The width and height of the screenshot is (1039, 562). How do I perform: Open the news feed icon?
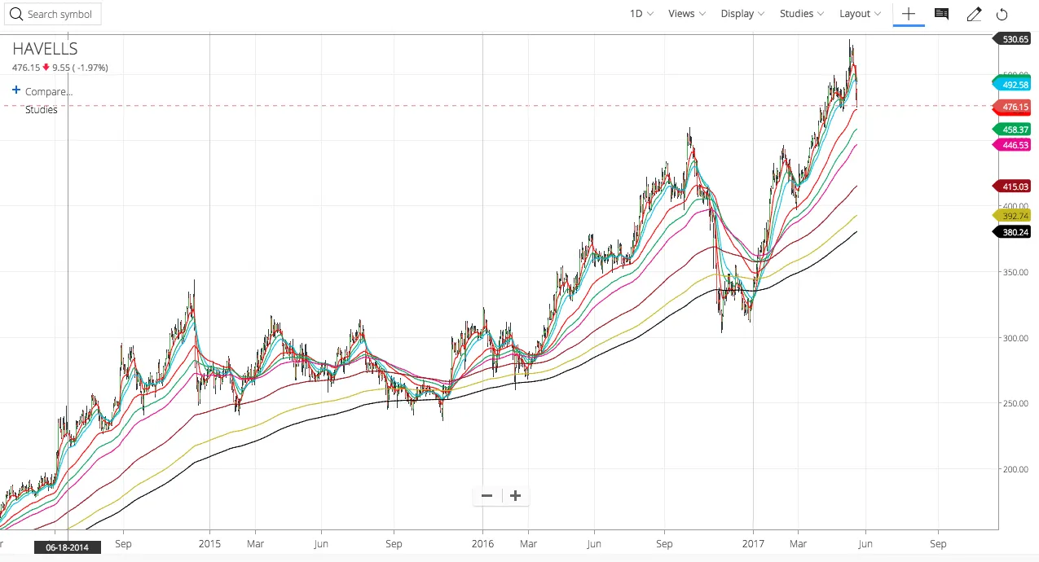pyautogui.click(x=941, y=14)
